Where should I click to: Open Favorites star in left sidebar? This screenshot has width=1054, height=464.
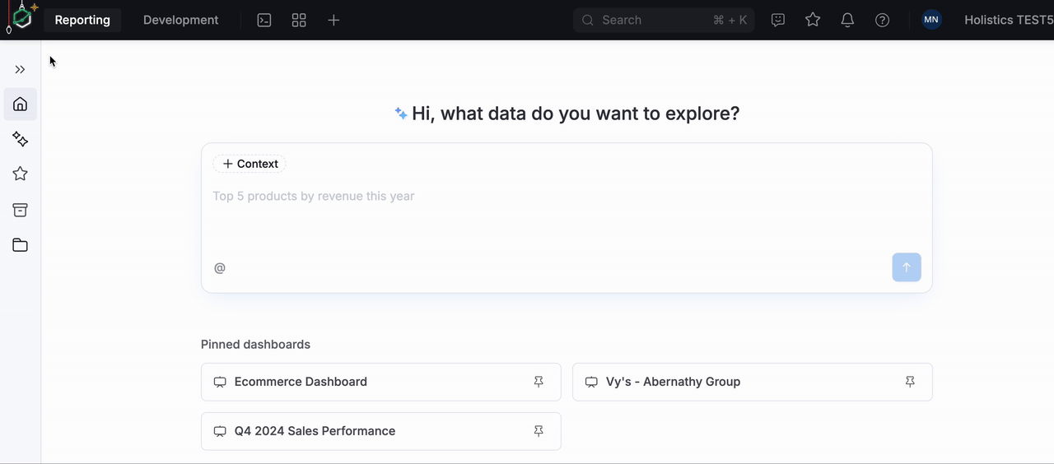coord(21,174)
